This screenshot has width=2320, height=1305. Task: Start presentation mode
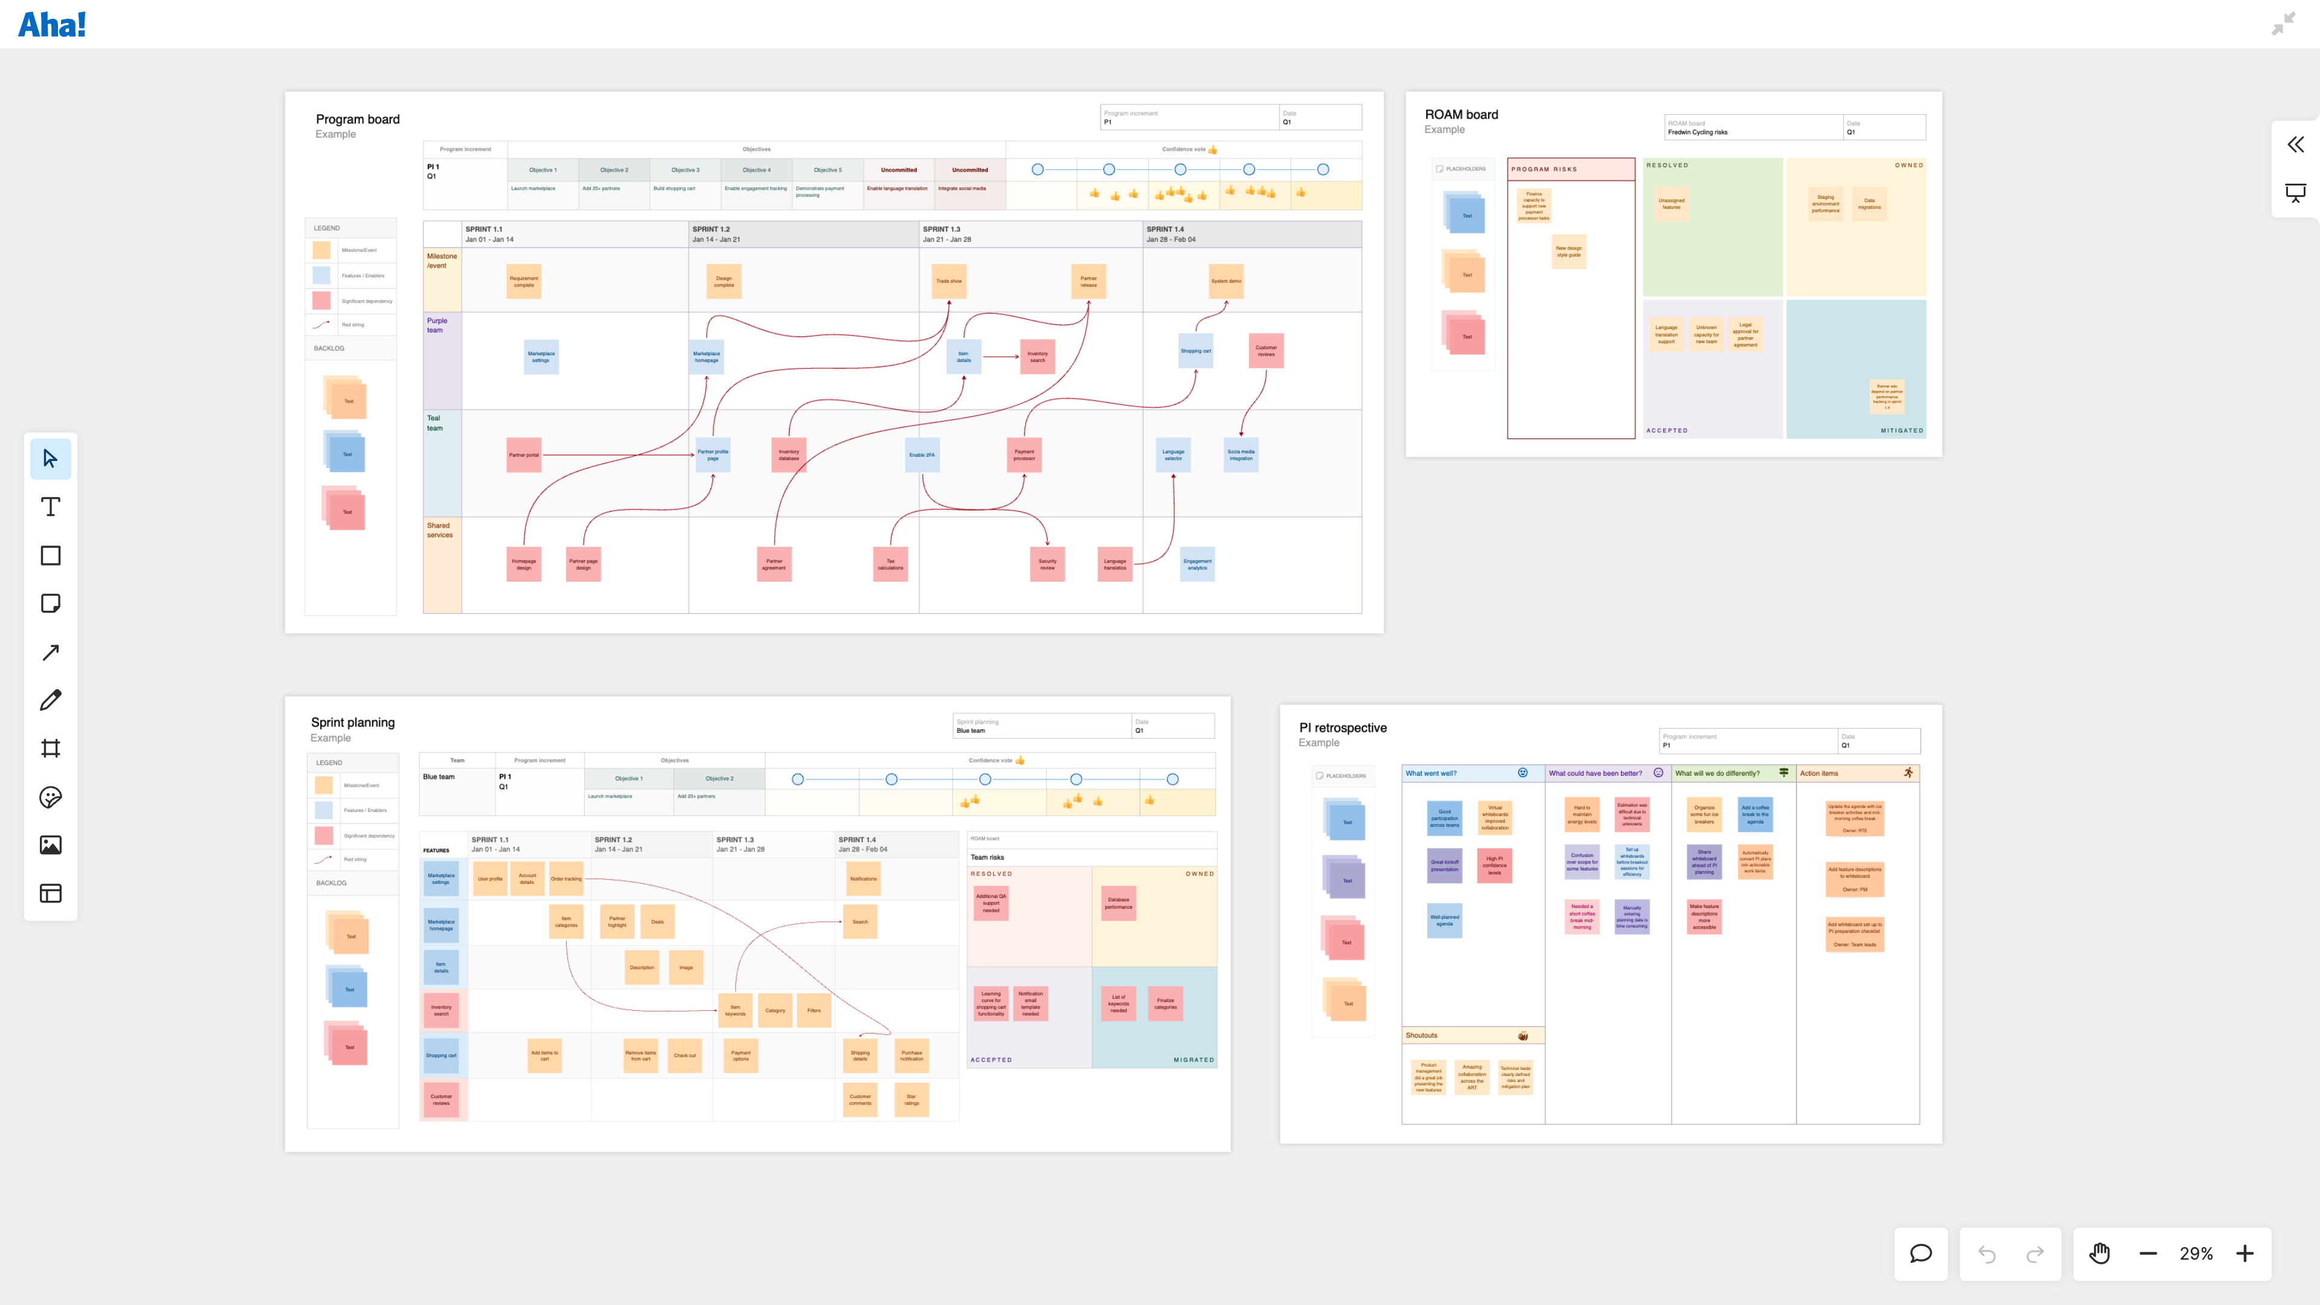(x=2296, y=193)
